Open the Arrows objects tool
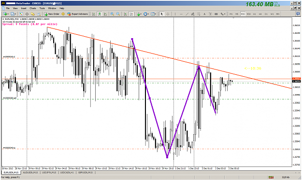This screenshot has width=302, height=180. [222, 14]
